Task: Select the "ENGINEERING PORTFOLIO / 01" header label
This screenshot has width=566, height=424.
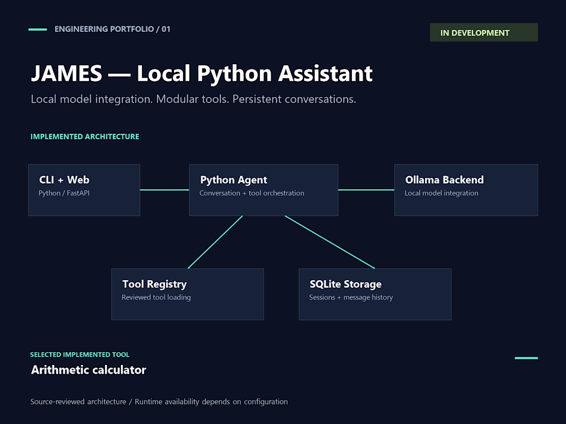Action: coord(112,29)
